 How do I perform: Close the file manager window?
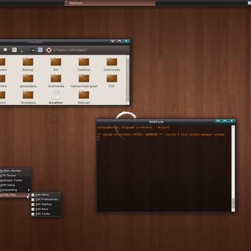[x=126, y=41]
